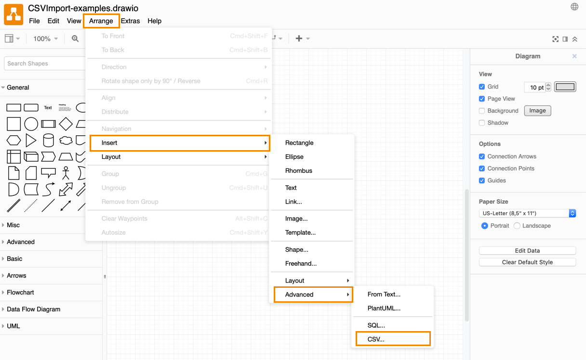Viewport: 586px width, 360px height.
Task: Pick the cylinder shape
Action: pos(48,141)
